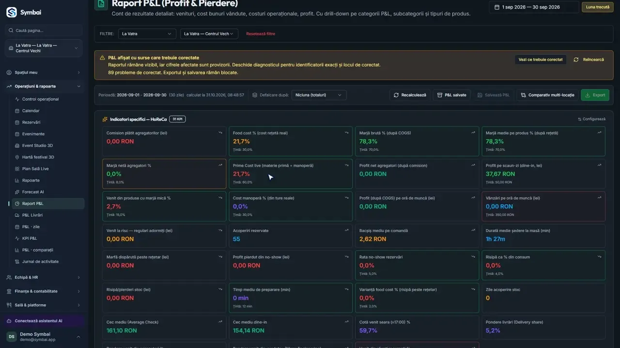Open trend chart for Cec mediu (Average Check)

pyautogui.click(x=220, y=322)
